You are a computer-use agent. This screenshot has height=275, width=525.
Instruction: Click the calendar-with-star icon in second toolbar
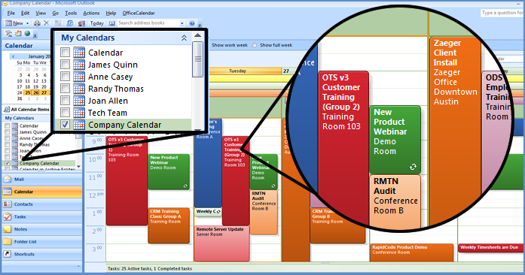[18, 33]
